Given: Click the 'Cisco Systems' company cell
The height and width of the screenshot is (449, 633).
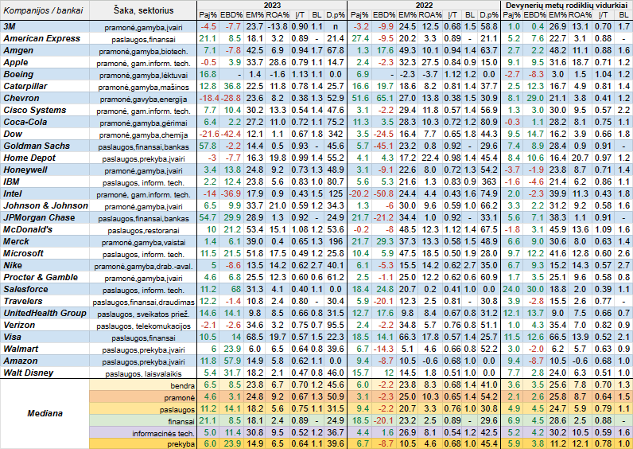Looking at the screenshot, I should click(x=45, y=111).
